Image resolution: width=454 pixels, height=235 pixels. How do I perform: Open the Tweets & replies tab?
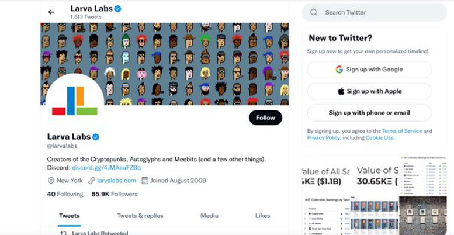coord(140,216)
